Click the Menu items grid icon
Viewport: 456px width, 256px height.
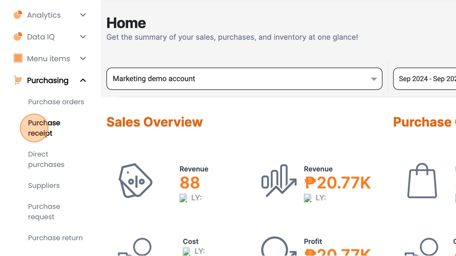point(18,58)
